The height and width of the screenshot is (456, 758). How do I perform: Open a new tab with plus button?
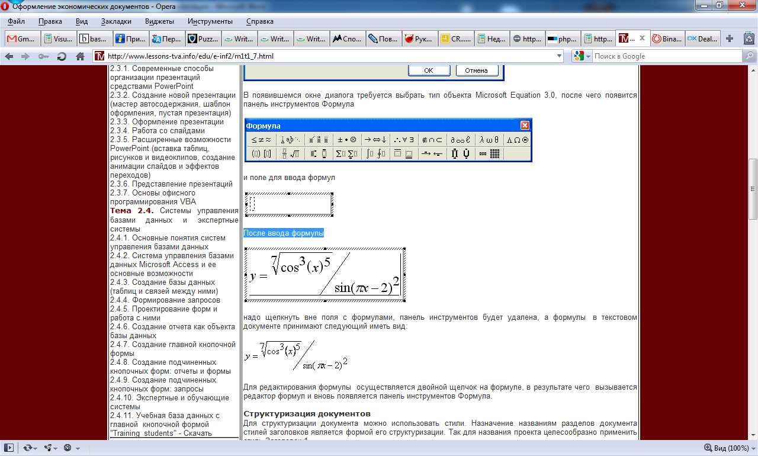(x=730, y=39)
